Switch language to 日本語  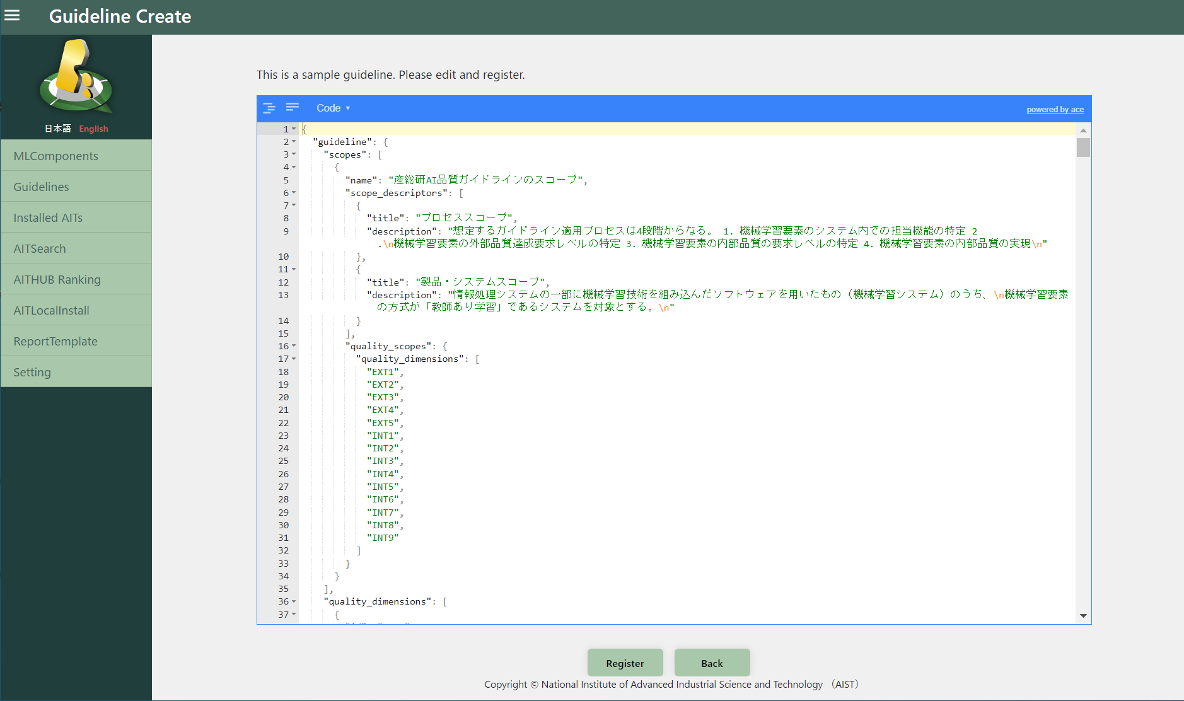point(57,129)
